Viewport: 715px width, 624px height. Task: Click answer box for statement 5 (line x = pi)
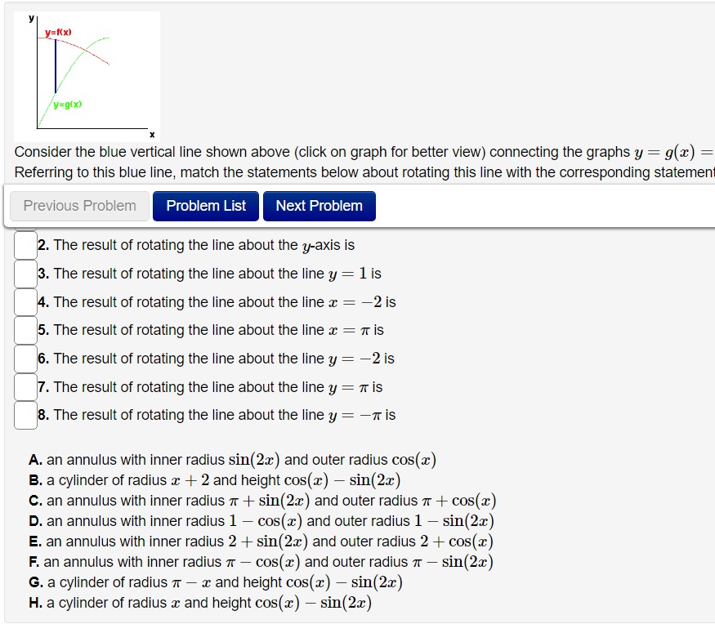tap(25, 330)
